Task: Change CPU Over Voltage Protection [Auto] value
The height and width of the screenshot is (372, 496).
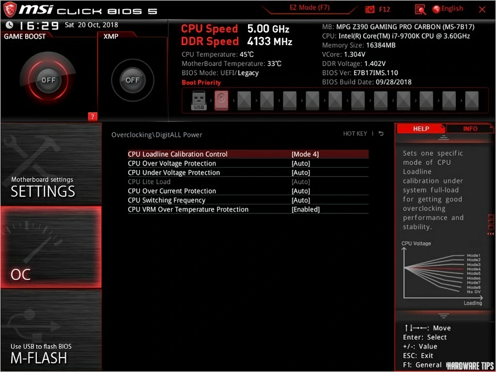Action: [x=300, y=163]
